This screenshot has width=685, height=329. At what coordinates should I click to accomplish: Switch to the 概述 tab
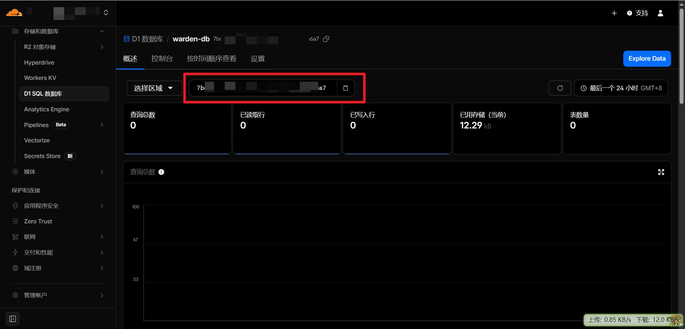pyautogui.click(x=130, y=59)
